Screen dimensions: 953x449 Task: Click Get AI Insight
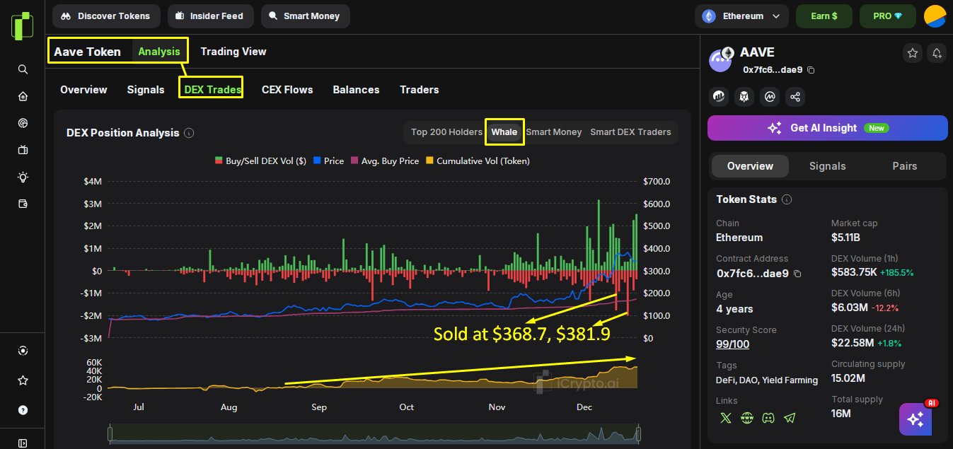click(828, 128)
